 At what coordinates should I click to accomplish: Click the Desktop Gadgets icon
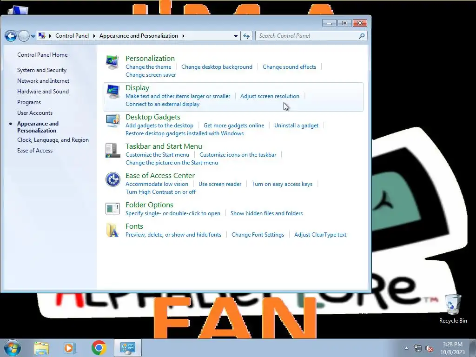pyautogui.click(x=112, y=121)
